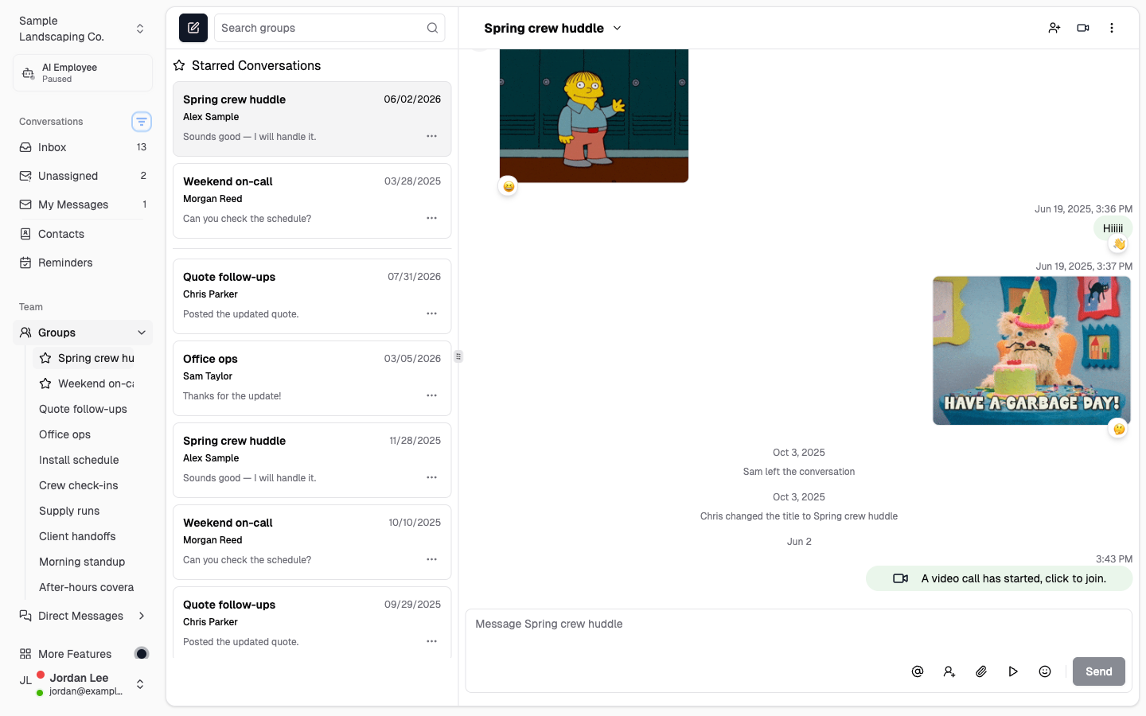The height and width of the screenshot is (716, 1146).
Task: Click the panel resize handle
Action: 458,356
